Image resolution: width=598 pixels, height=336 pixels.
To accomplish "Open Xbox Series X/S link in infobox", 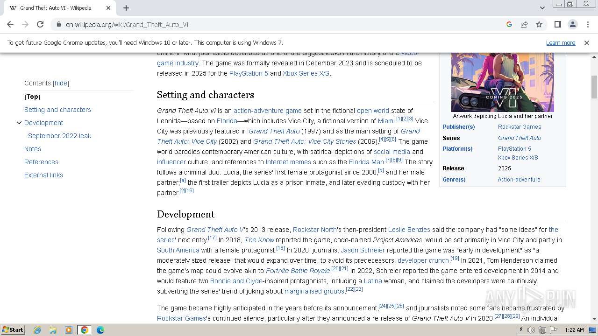I will (518, 158).
